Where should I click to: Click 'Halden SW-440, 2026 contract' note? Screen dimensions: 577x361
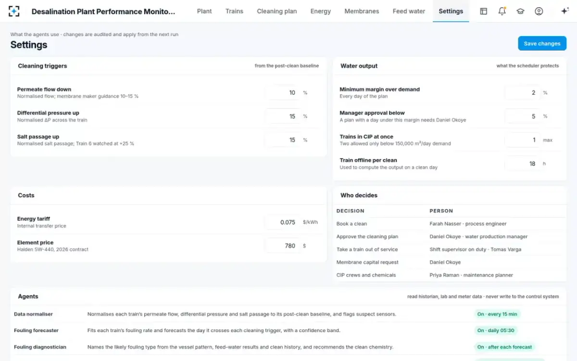click(x=53, y=249)
